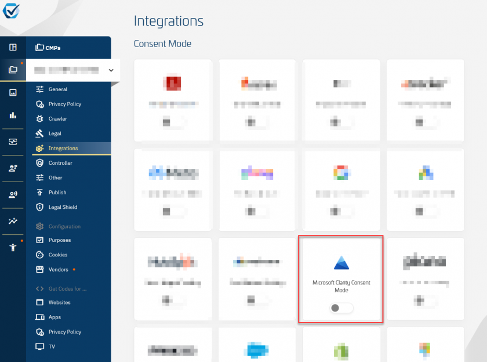Click the 'Integrations' page heading
Screen dimensions: 487x362
coord(168,21)
